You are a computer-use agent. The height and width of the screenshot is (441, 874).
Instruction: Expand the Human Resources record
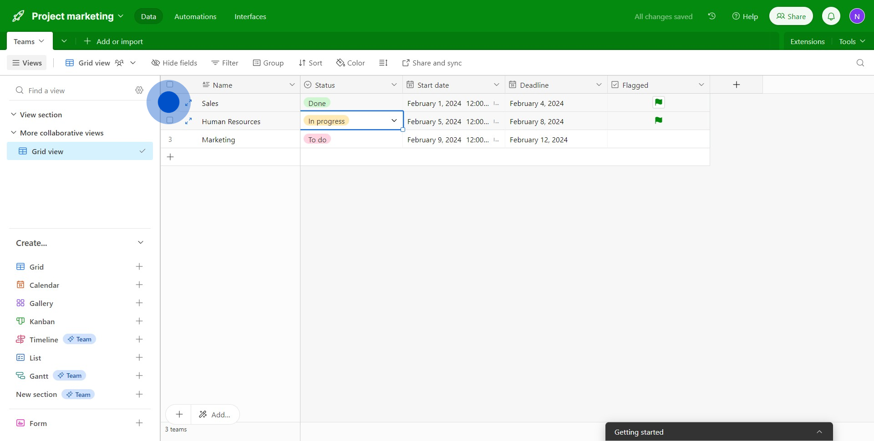click(188, 121)
